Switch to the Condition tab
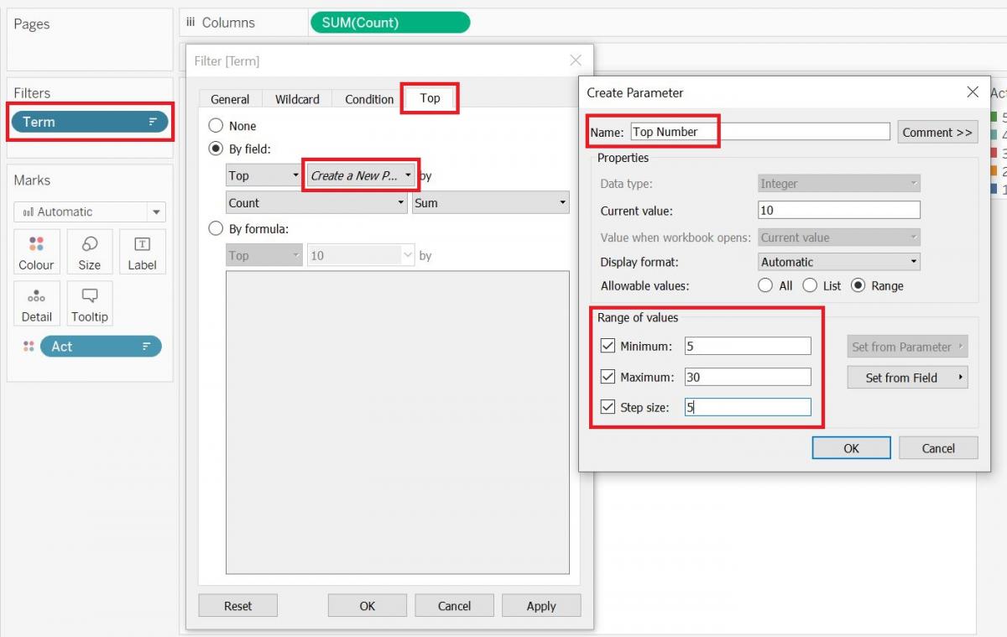The height and width of the screenshot is (637, 1007). click(369, 99)
